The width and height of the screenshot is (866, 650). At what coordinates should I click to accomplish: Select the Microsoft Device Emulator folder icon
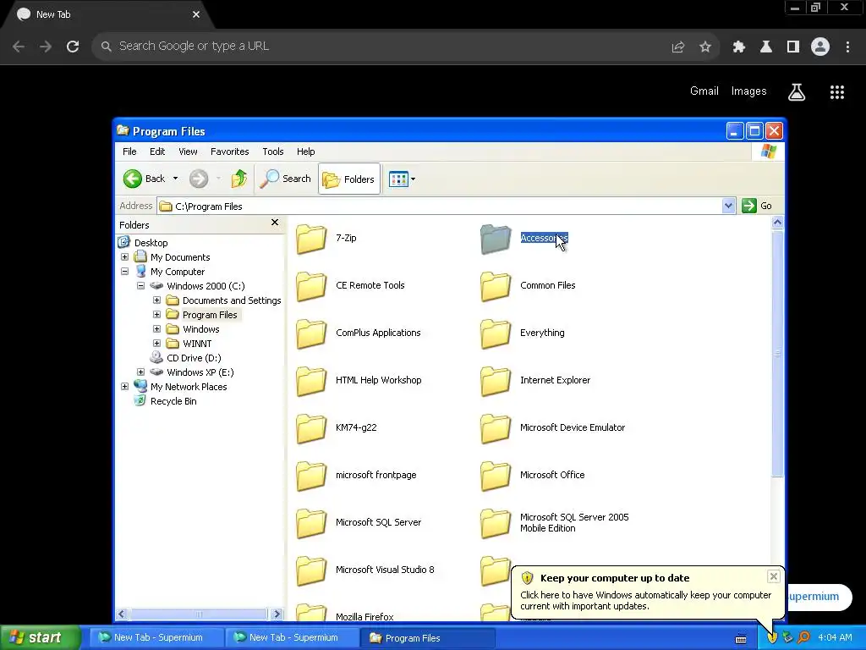[496, 429]
